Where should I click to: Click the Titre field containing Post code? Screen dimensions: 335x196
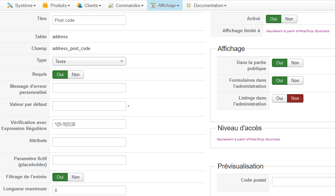click(89, 20)
